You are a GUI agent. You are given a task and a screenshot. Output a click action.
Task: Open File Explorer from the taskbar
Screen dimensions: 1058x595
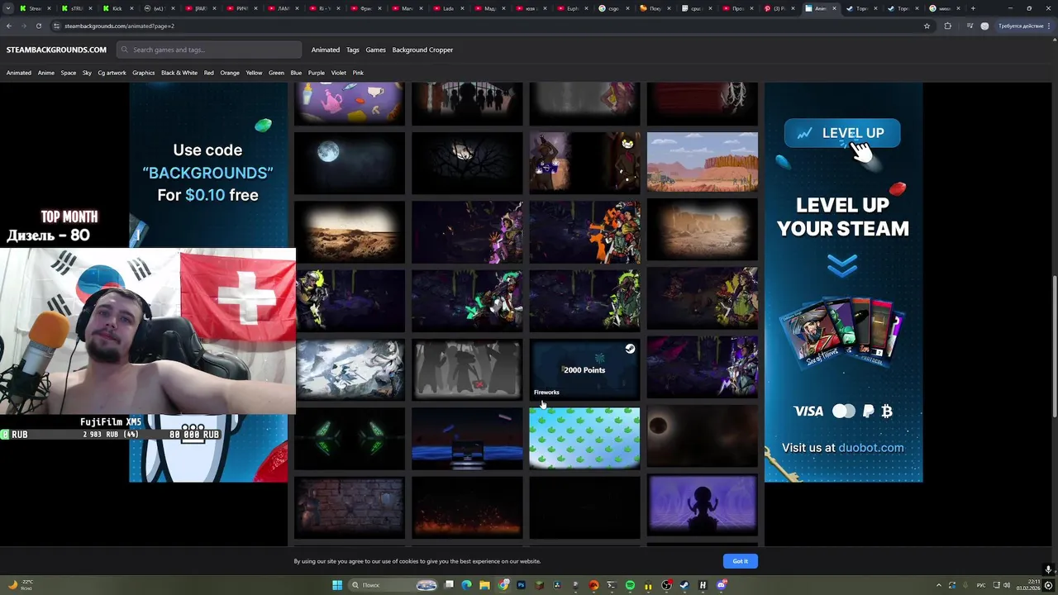[x=485, y=585]
